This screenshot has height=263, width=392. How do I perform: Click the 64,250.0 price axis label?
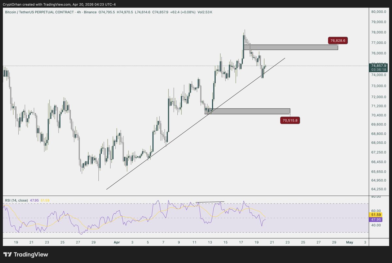[379, 189]
